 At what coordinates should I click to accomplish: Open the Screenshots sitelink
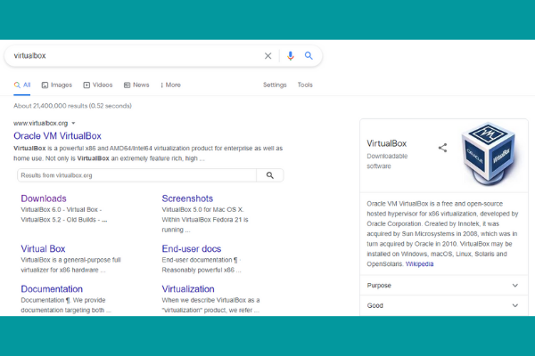(187, 198)
